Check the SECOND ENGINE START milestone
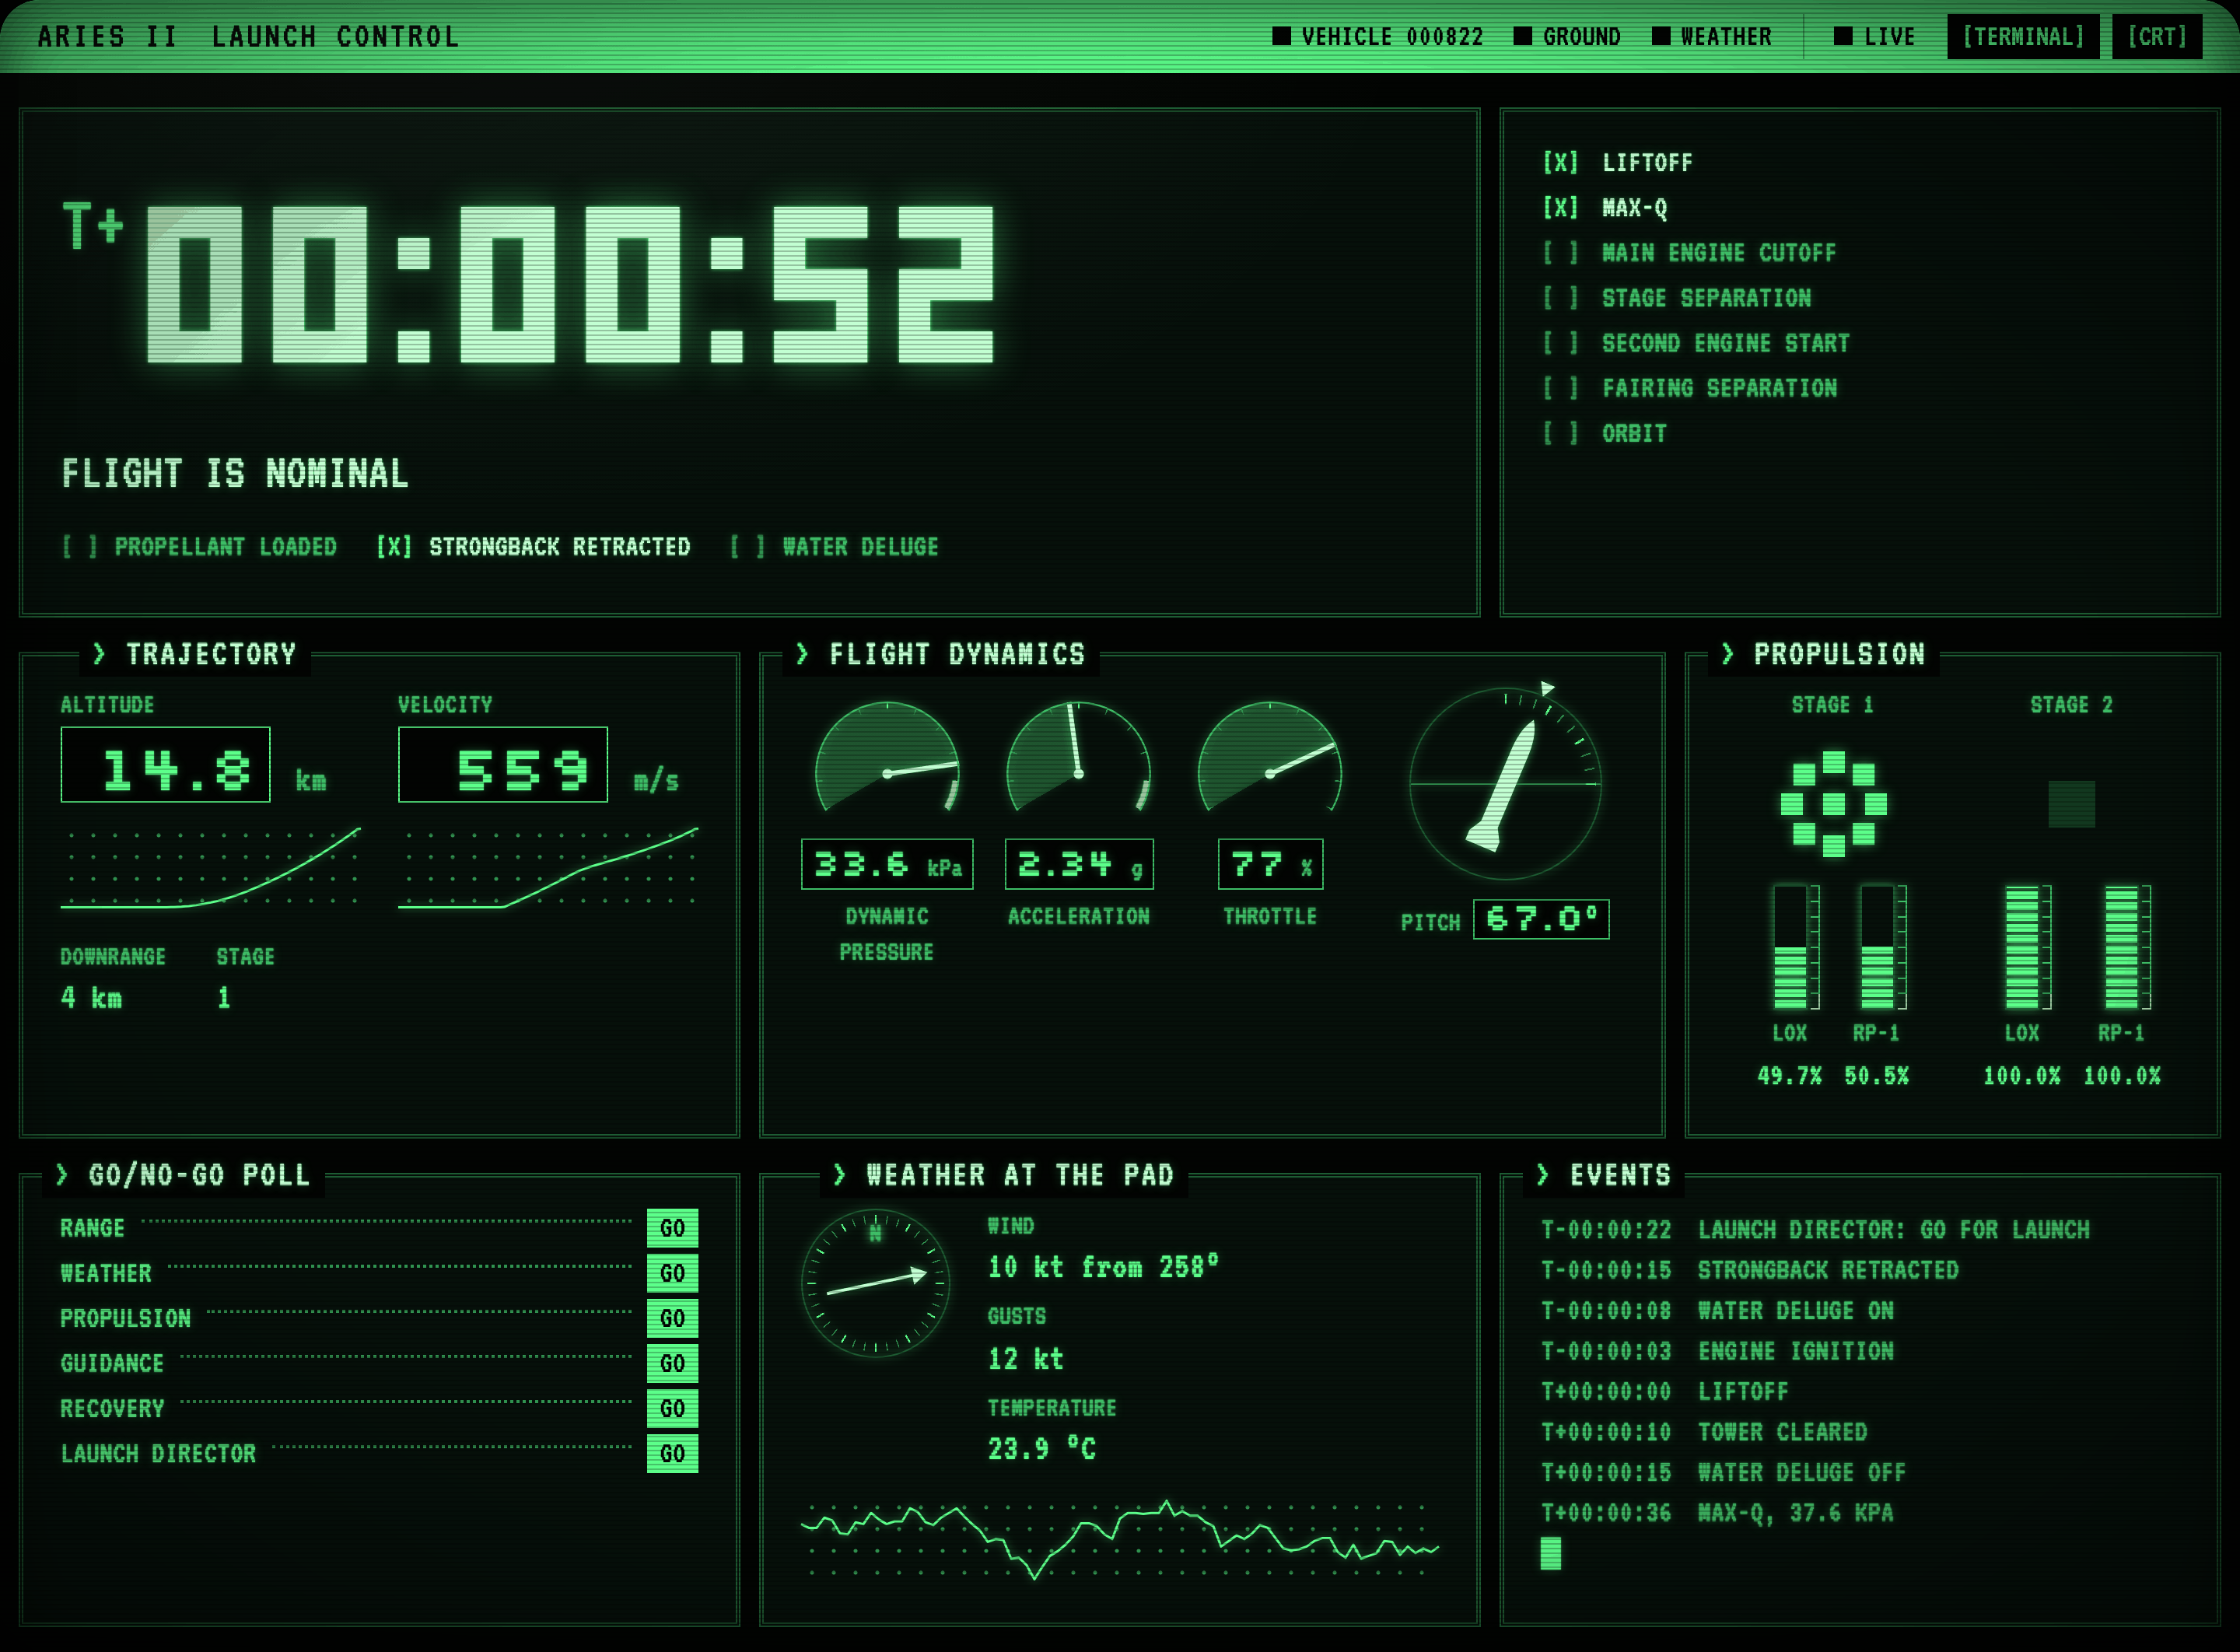 point(1560,343)
